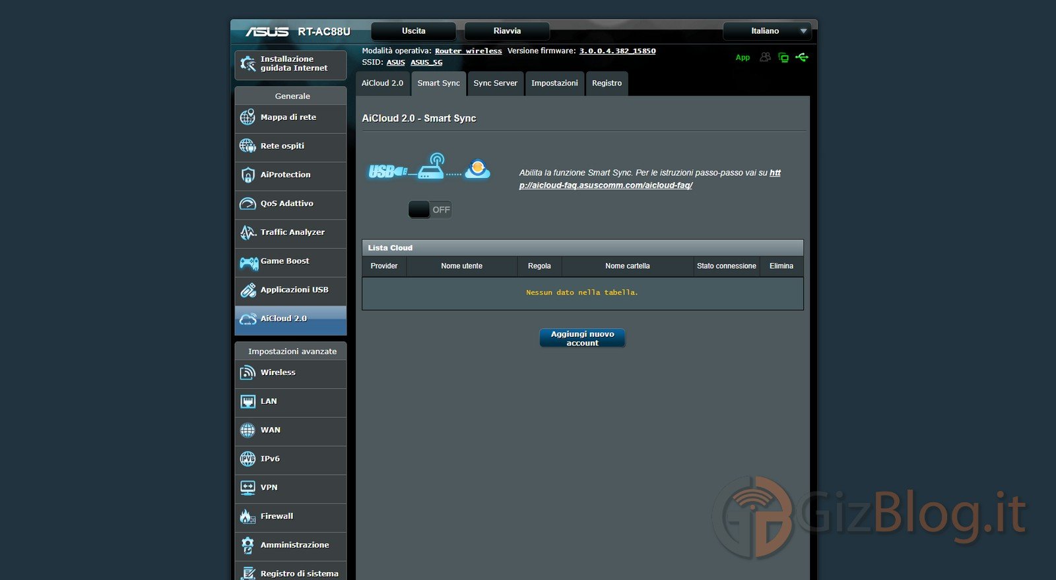
Task: Select the AiCloud 2.0 cloud icon in sidebar
Action: point(247,319)
